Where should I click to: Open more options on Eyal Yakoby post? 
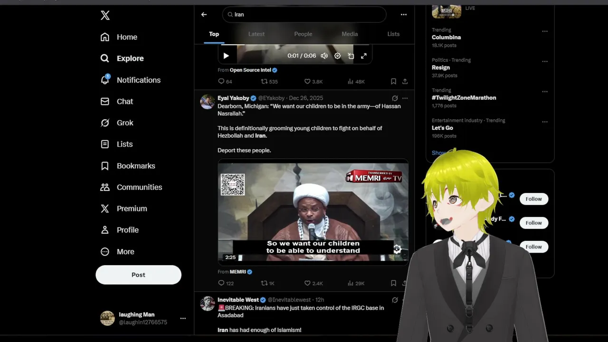coord(405,98)
